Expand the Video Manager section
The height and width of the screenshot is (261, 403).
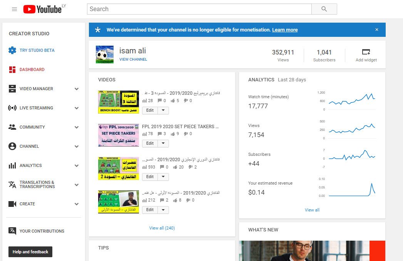coord(76,89)
